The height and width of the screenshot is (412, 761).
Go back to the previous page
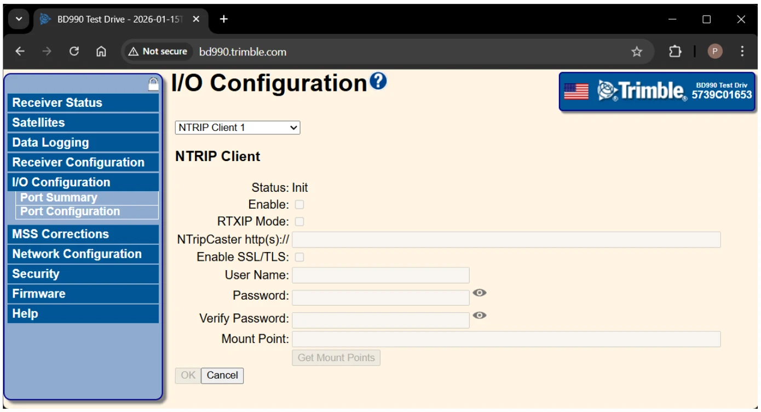click(x=20, y=51)
